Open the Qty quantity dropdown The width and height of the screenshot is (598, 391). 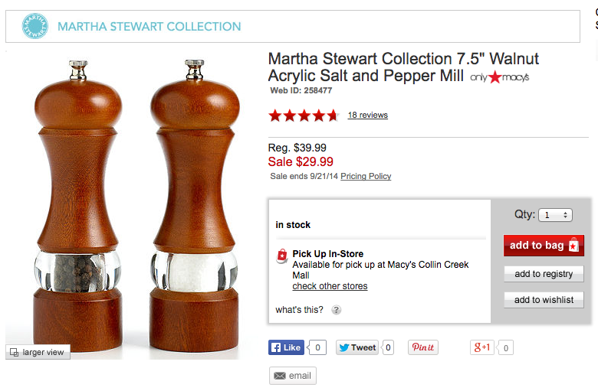coord(556,215)
